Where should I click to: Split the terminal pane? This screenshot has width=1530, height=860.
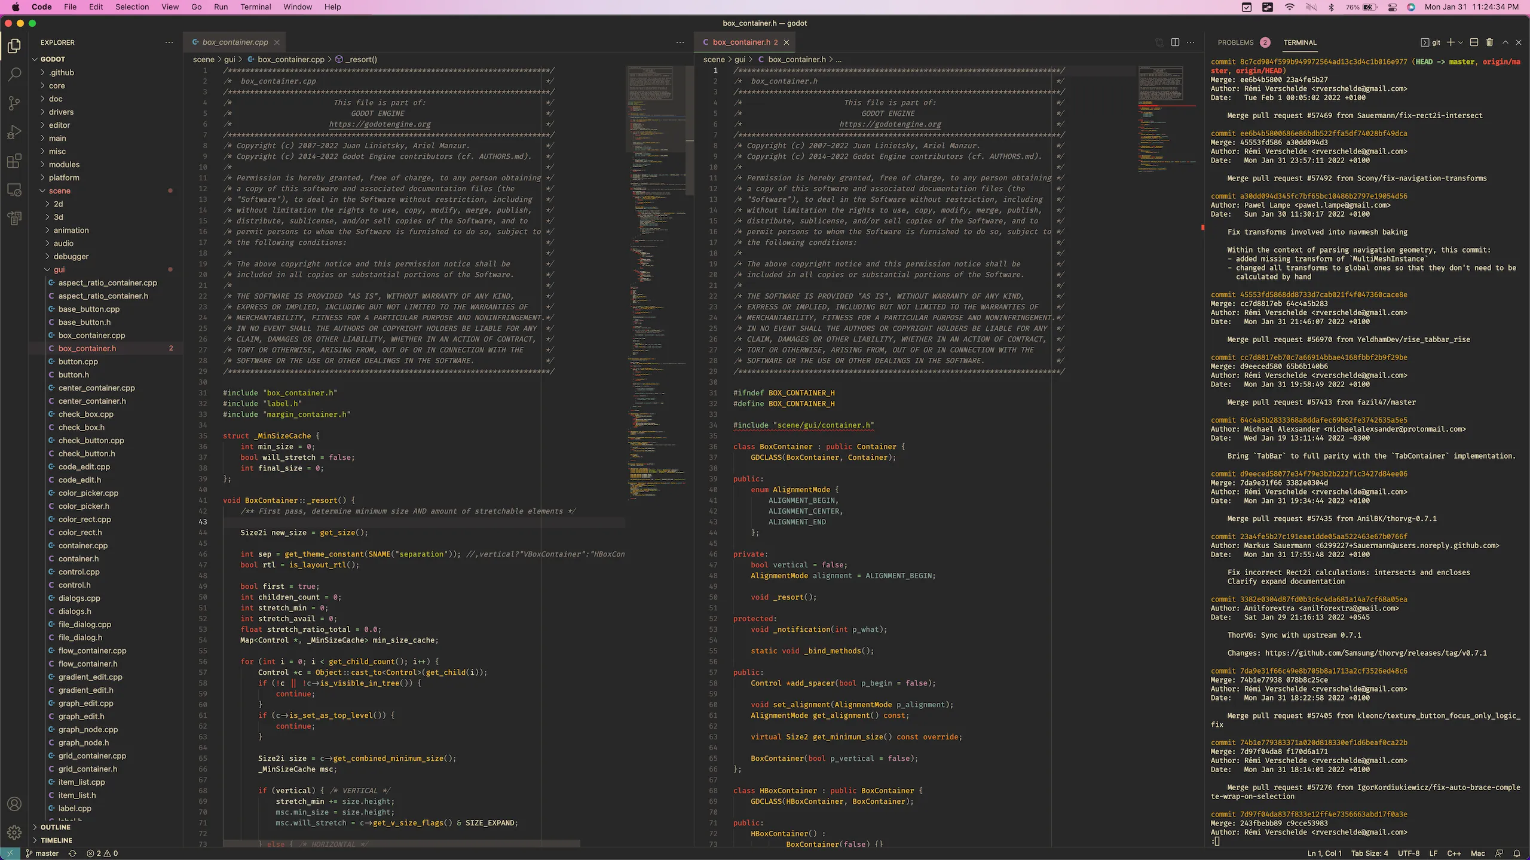click(x=1474, y=42)
